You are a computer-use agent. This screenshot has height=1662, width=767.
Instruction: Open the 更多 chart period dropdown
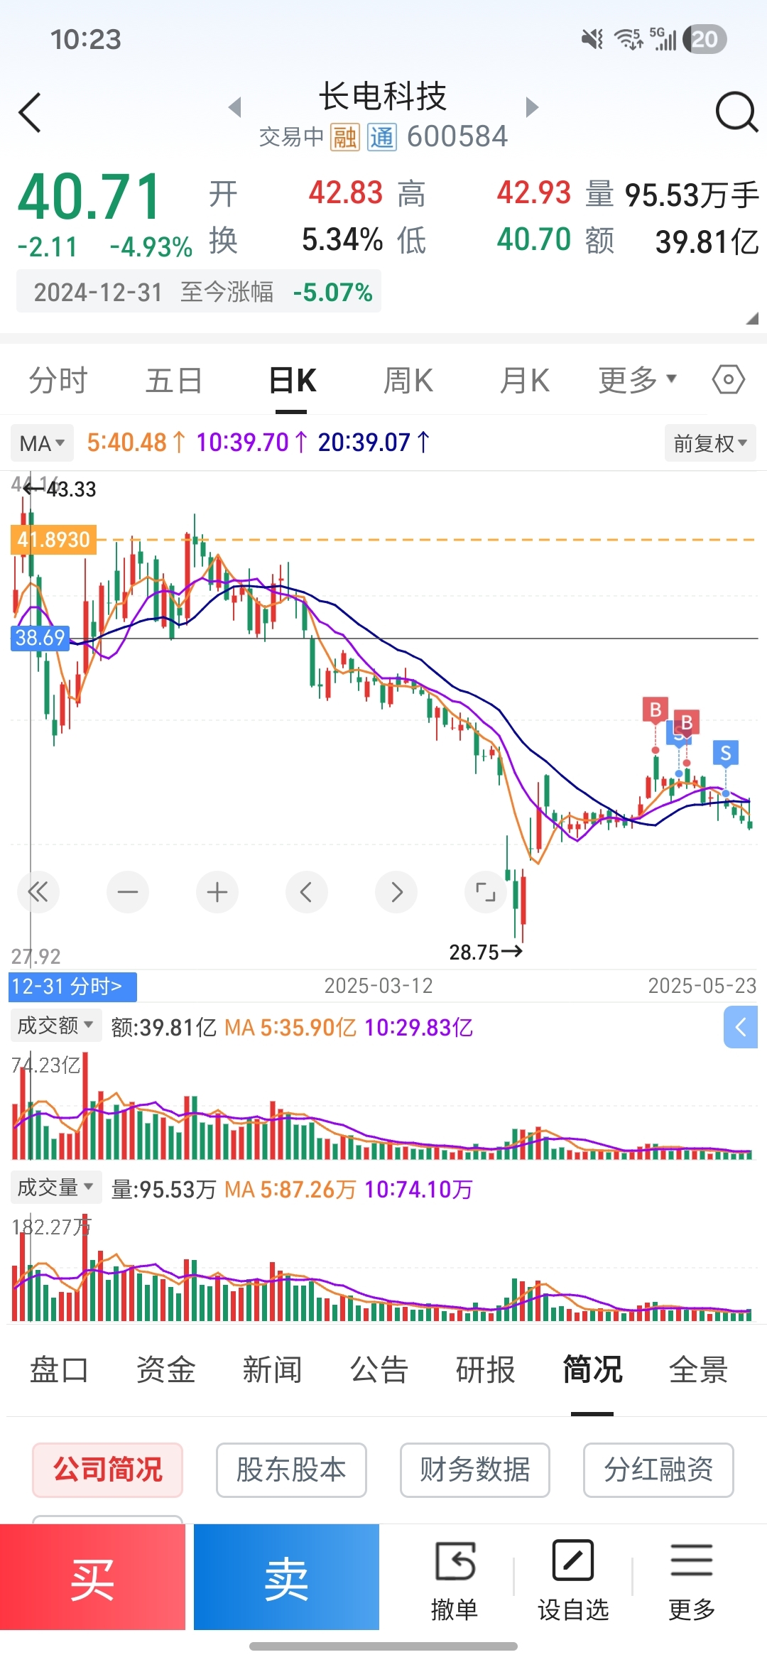pyautogui.click(x=638, y=380)
